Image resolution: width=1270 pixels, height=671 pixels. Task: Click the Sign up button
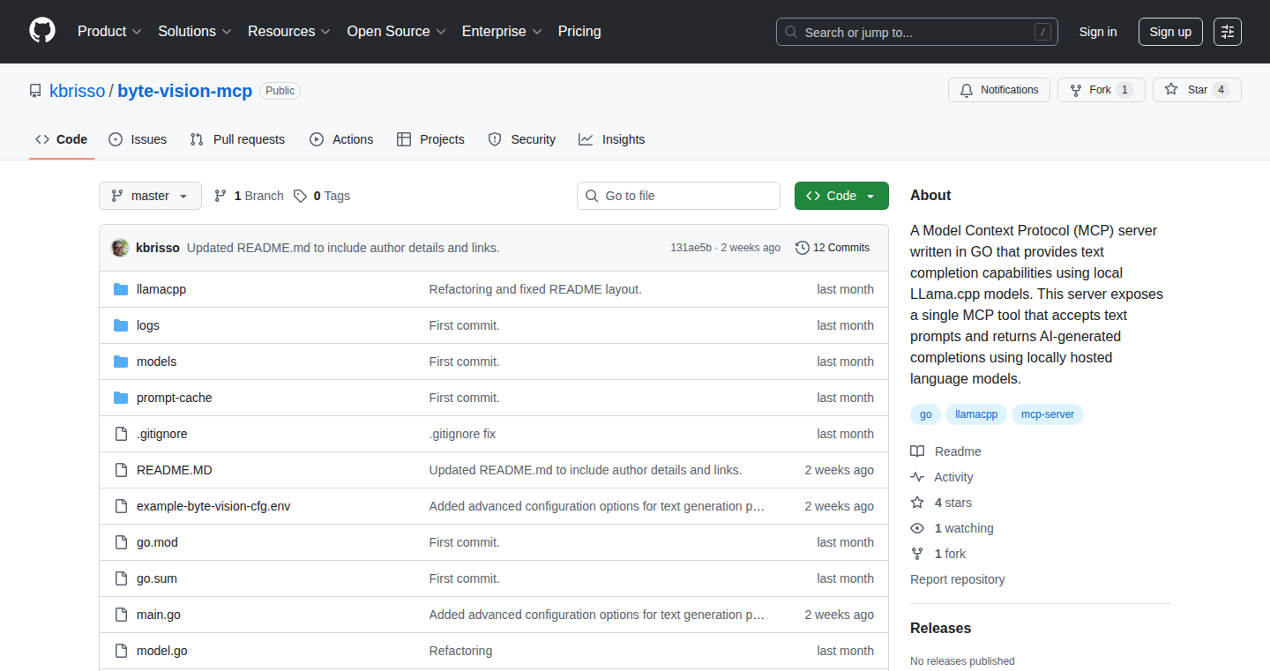(x=1170, y=32)
